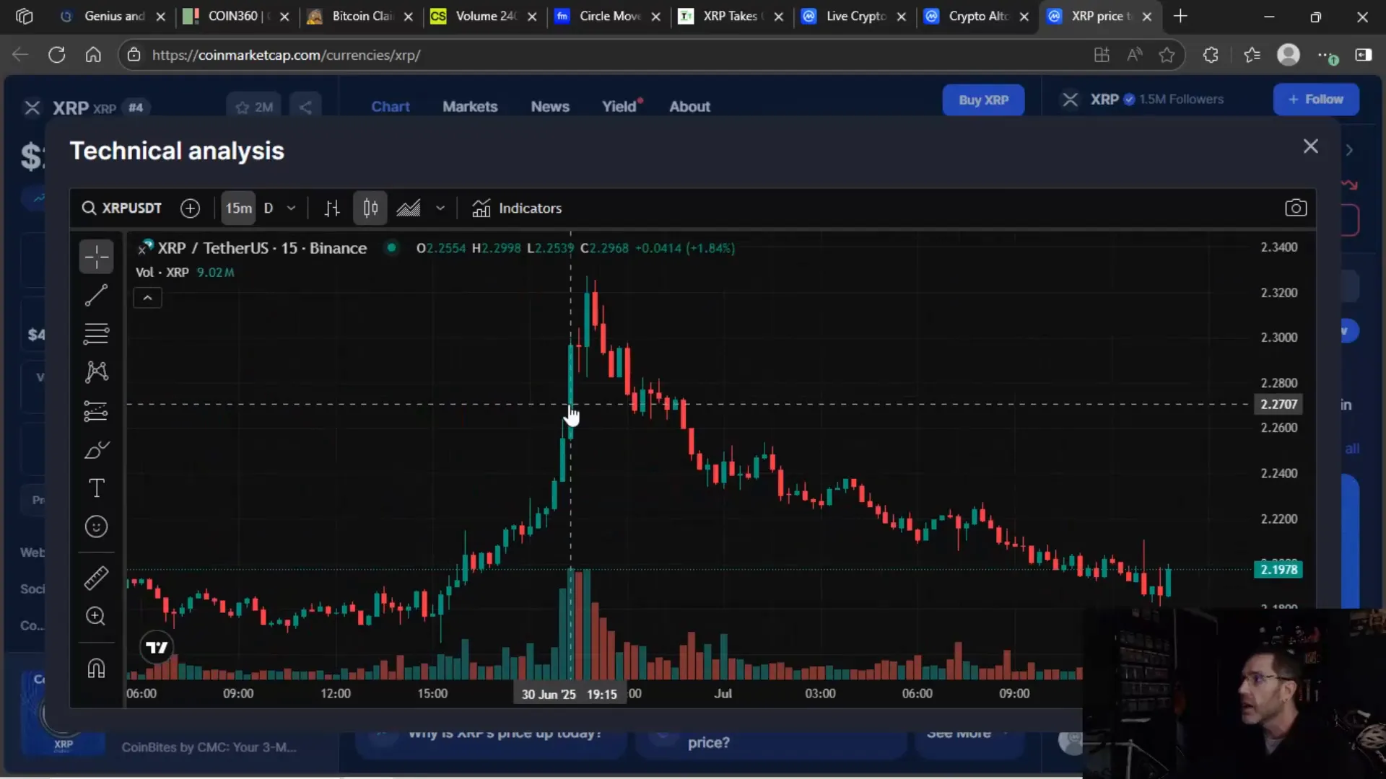This screenshot has width=1386, height=779.
Task: Click the browser refresh button
Action: coord(56,55)
